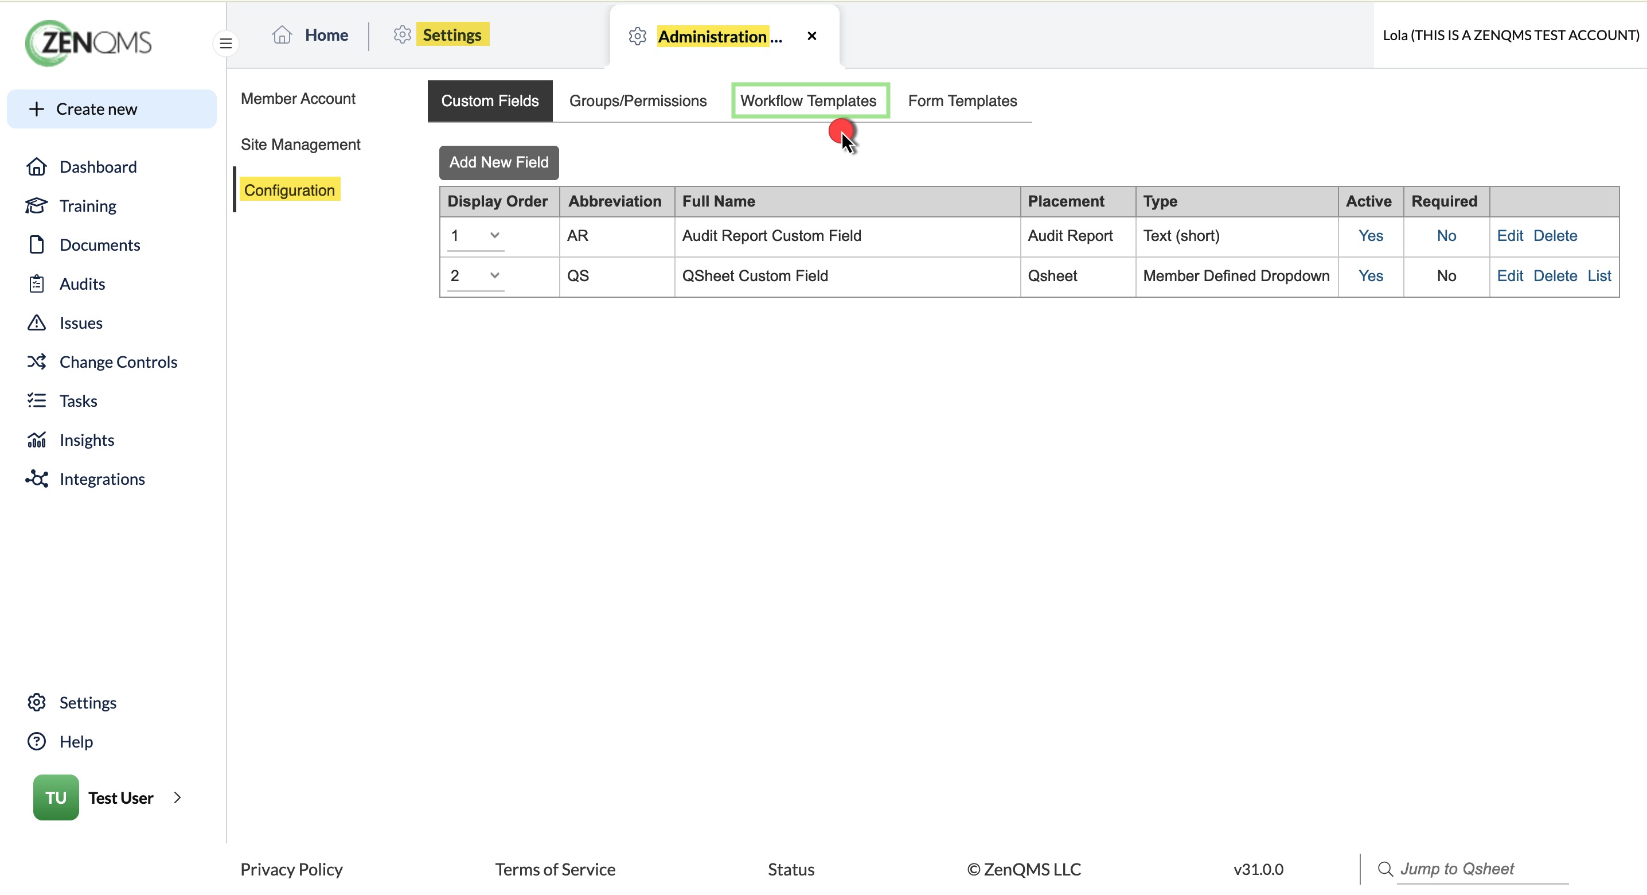
Task: Open Dashboard from the sidebar
Action: pos(98,167)
